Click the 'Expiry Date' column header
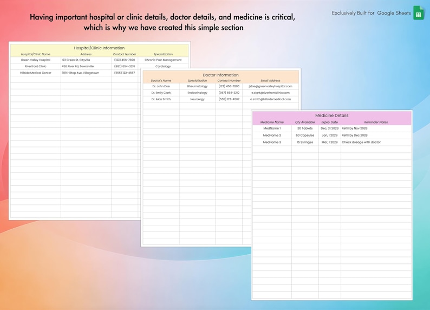430x310 pixels. click(330, 122)
